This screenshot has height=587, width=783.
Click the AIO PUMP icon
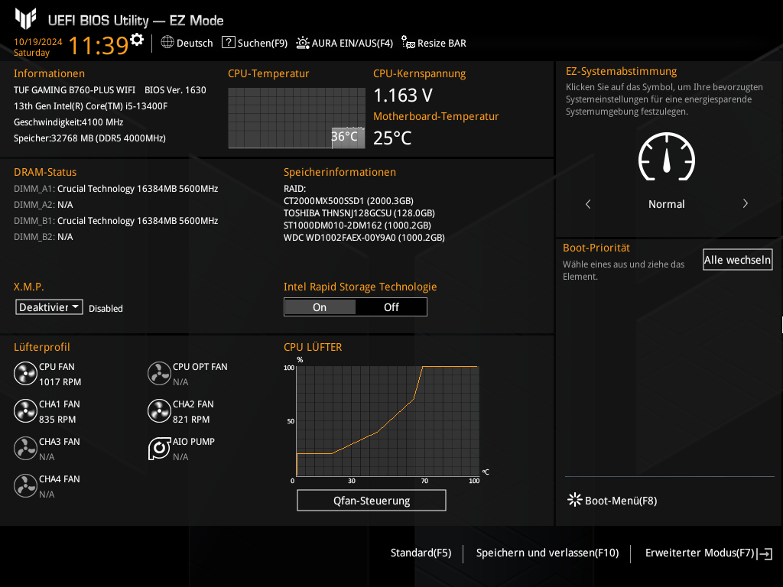pos(159,448)
